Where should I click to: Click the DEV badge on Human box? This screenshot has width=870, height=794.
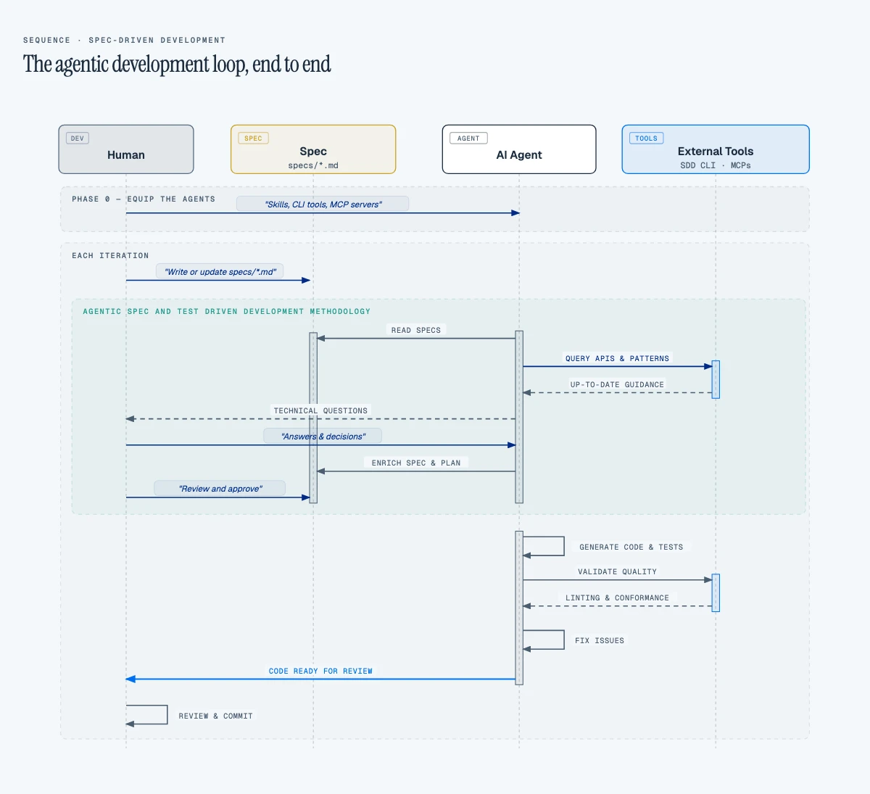click(78, 138)
